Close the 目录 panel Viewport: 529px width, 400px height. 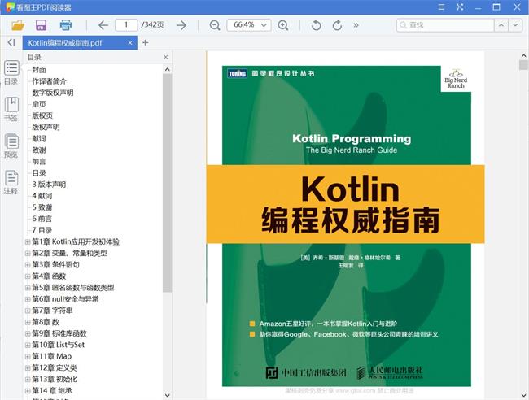point(166,57)
